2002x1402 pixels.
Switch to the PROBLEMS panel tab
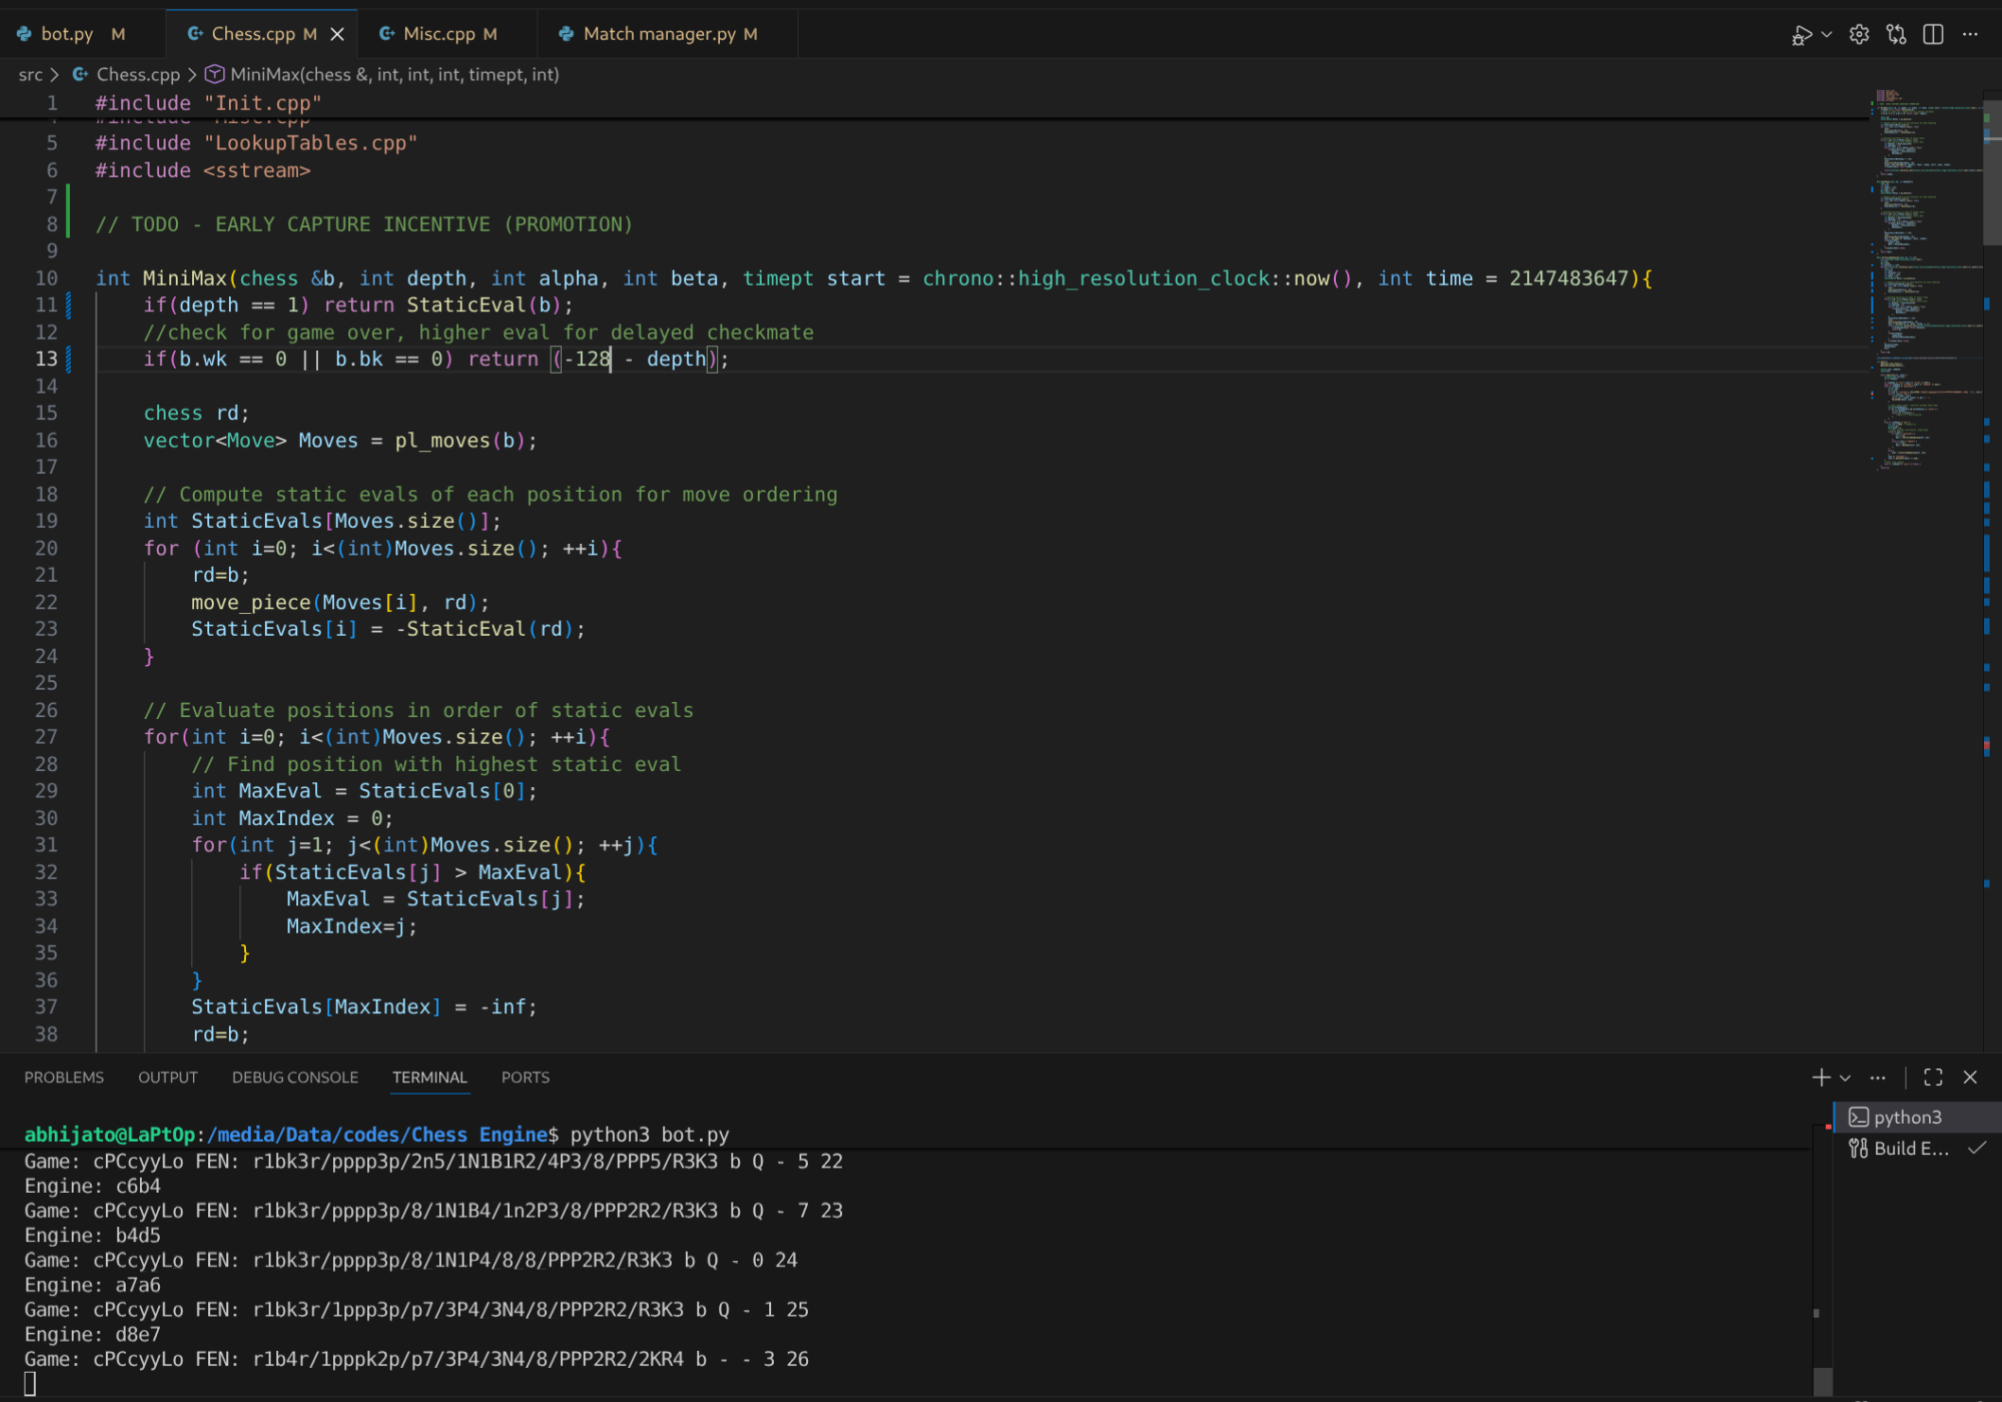click(64, 1078)
